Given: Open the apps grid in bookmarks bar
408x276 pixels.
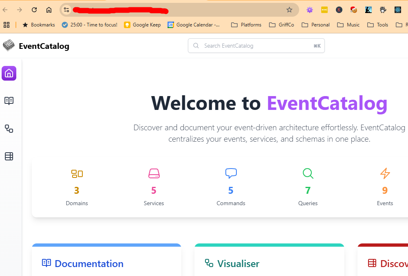Looking at the screenshot, I should pyautogui.click(x=7, y=25).
